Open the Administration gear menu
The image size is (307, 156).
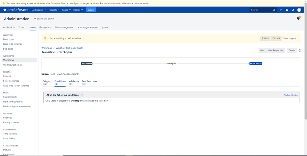(x=293, y=10)
